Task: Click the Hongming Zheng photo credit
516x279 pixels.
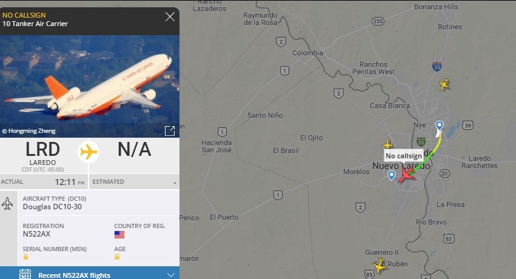Action: click(29, 131)
